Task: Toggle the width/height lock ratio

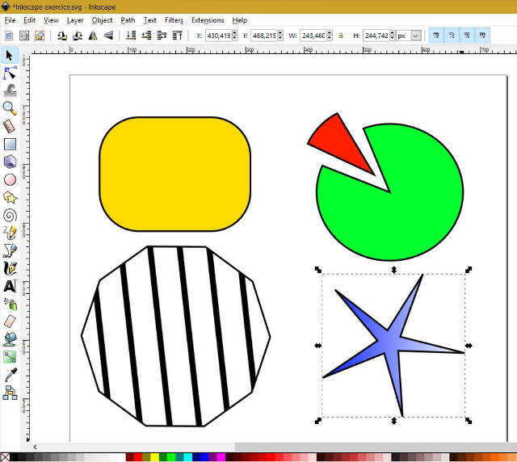Action: 341,36
